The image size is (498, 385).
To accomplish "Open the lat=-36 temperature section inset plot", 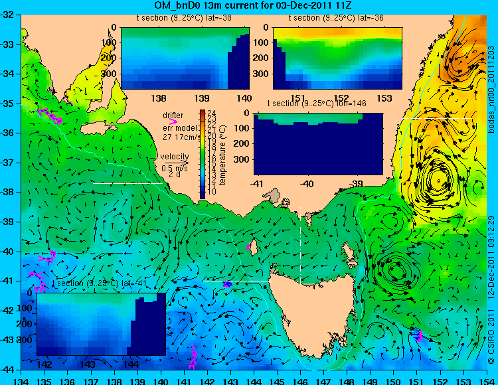I will tap(337, 58).
